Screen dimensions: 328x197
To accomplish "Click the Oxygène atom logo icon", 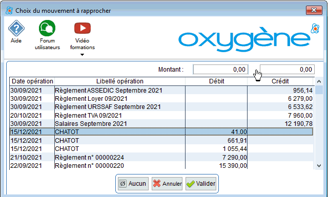I will click(315, 29).
